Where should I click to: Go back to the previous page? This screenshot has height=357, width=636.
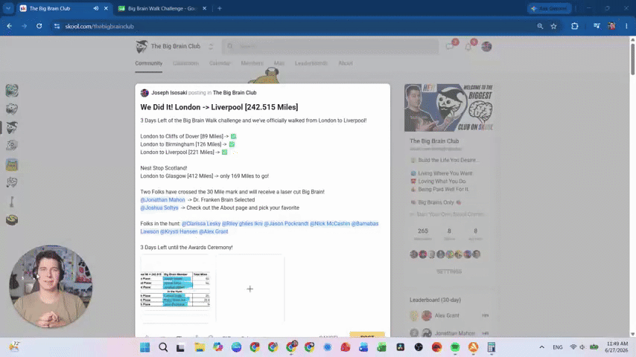(x=10, y=26)
